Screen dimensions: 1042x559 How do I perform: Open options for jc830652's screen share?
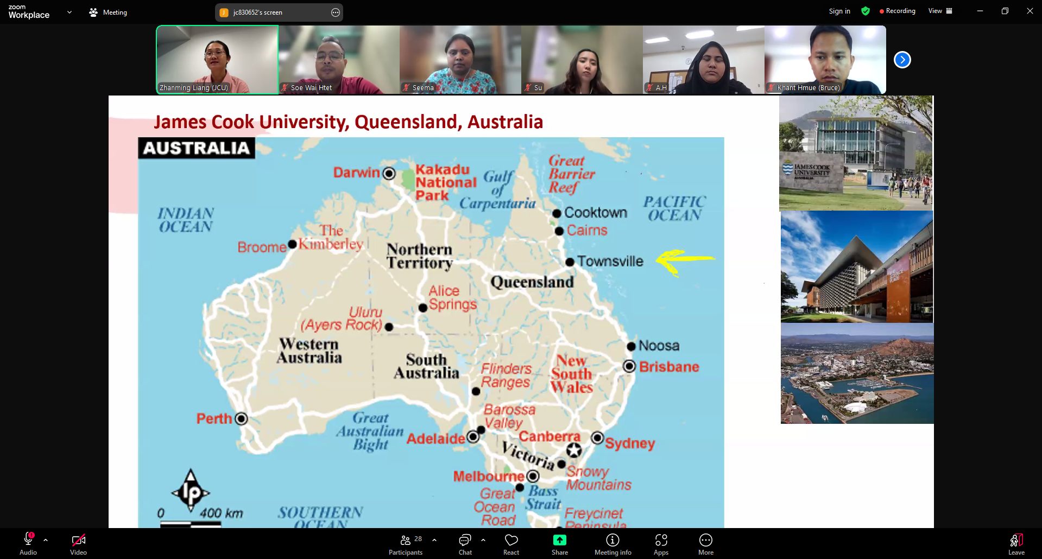[336, 12]
